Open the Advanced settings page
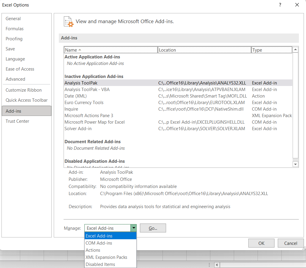Viewport: 306px width, 268px height. click(15, 79)
